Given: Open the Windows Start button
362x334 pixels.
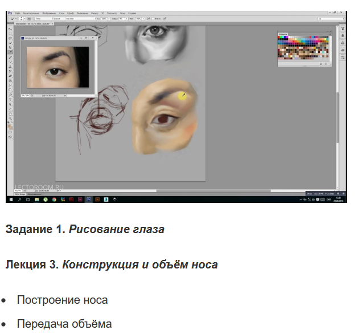Looking at the screenshot, I should coord(11,199).
